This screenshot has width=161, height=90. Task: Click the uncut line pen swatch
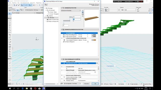(x=94, y=35)
